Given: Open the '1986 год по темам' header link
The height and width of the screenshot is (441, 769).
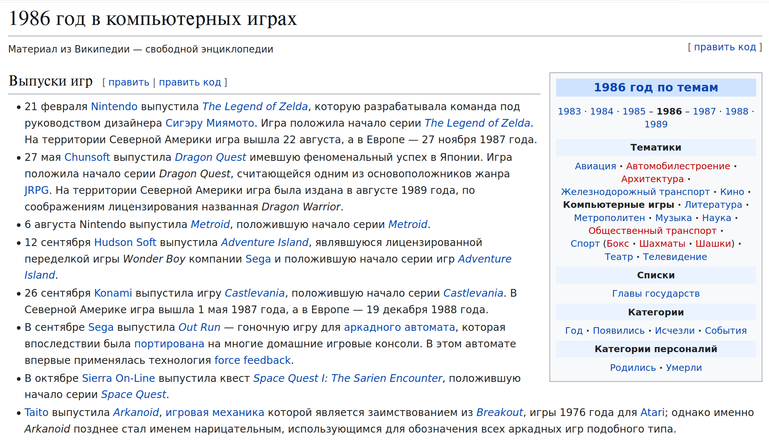Looking at the screenshot, I should [x=656, y=87].
